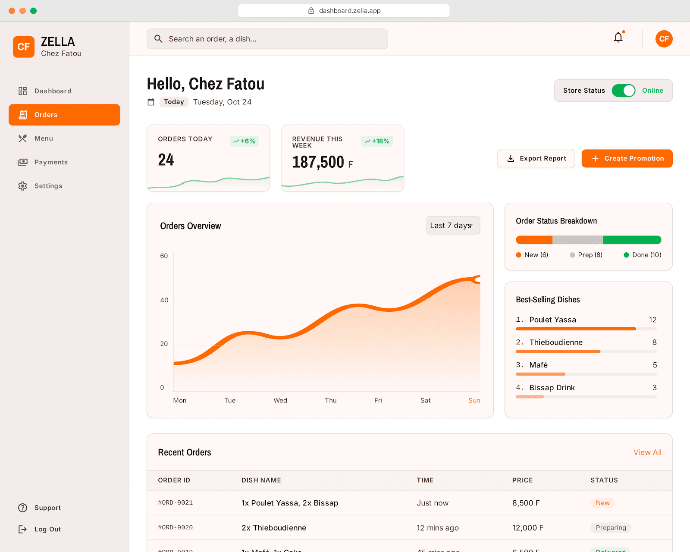
Task: Open the Settings sidebar label
Action: pos(48,186)
